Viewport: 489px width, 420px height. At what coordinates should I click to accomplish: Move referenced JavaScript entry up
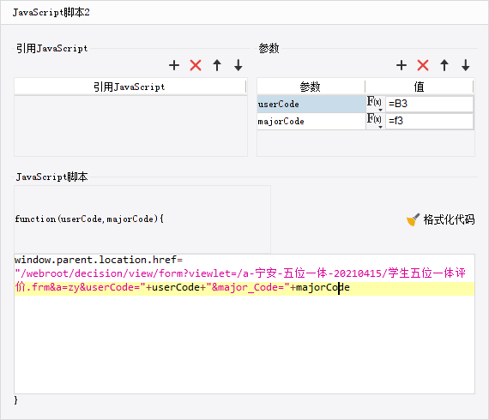coord(217,65)
